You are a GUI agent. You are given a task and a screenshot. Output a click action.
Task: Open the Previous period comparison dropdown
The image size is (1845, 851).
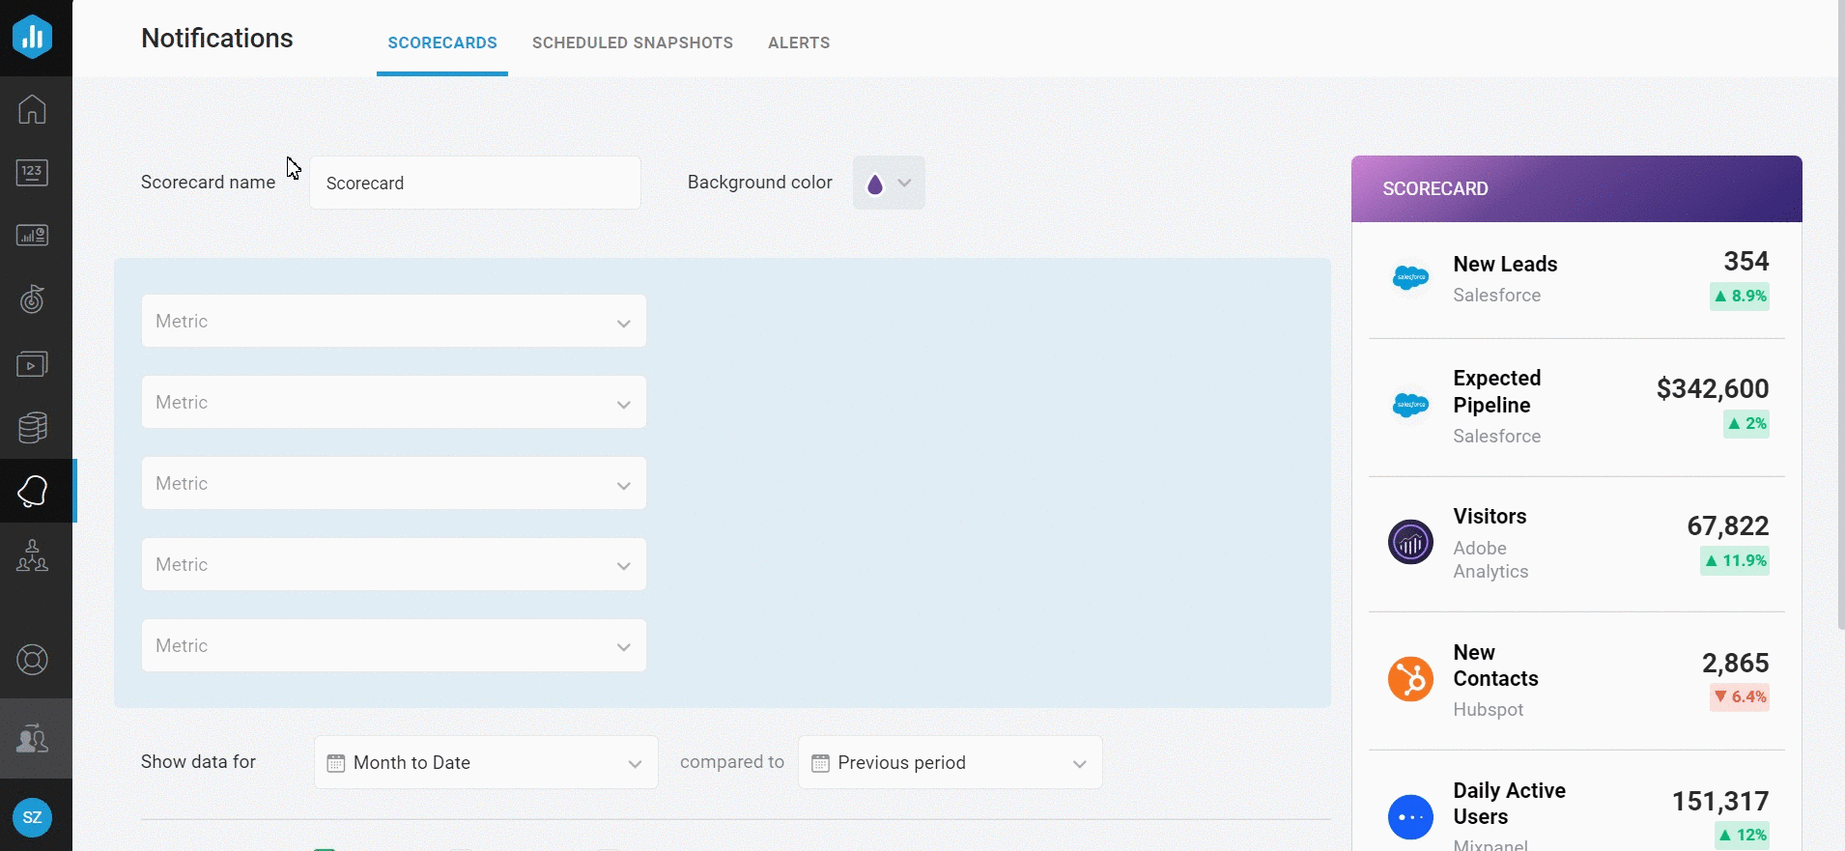click(x=950, y=763)
